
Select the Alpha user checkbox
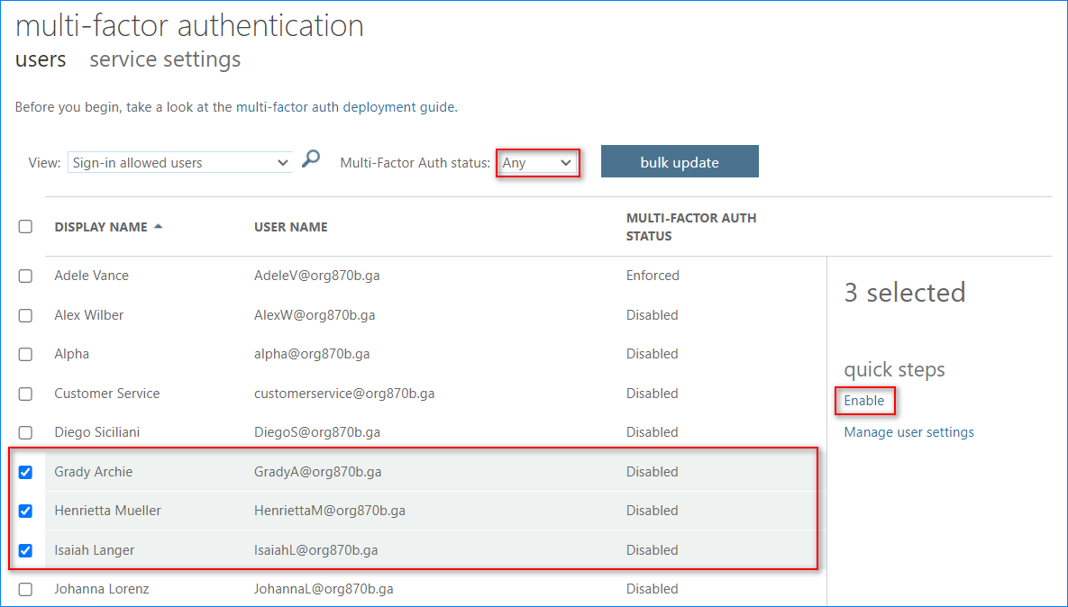25,354
